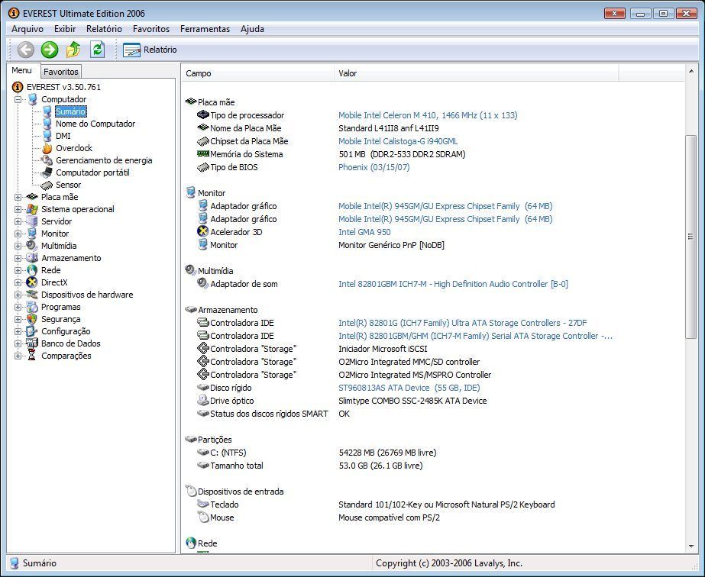Click the vertical scrollbar thumb
Screen dimensions: 705x577
pos(691,237)
